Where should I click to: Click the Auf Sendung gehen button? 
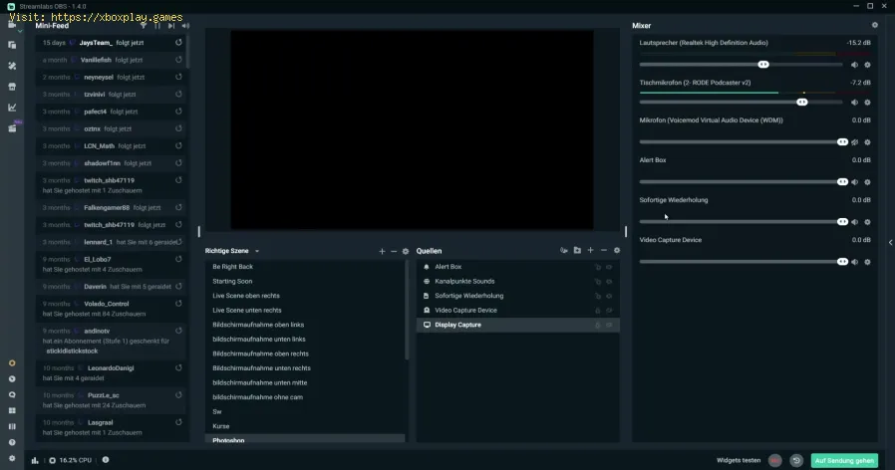click(844, 460)
